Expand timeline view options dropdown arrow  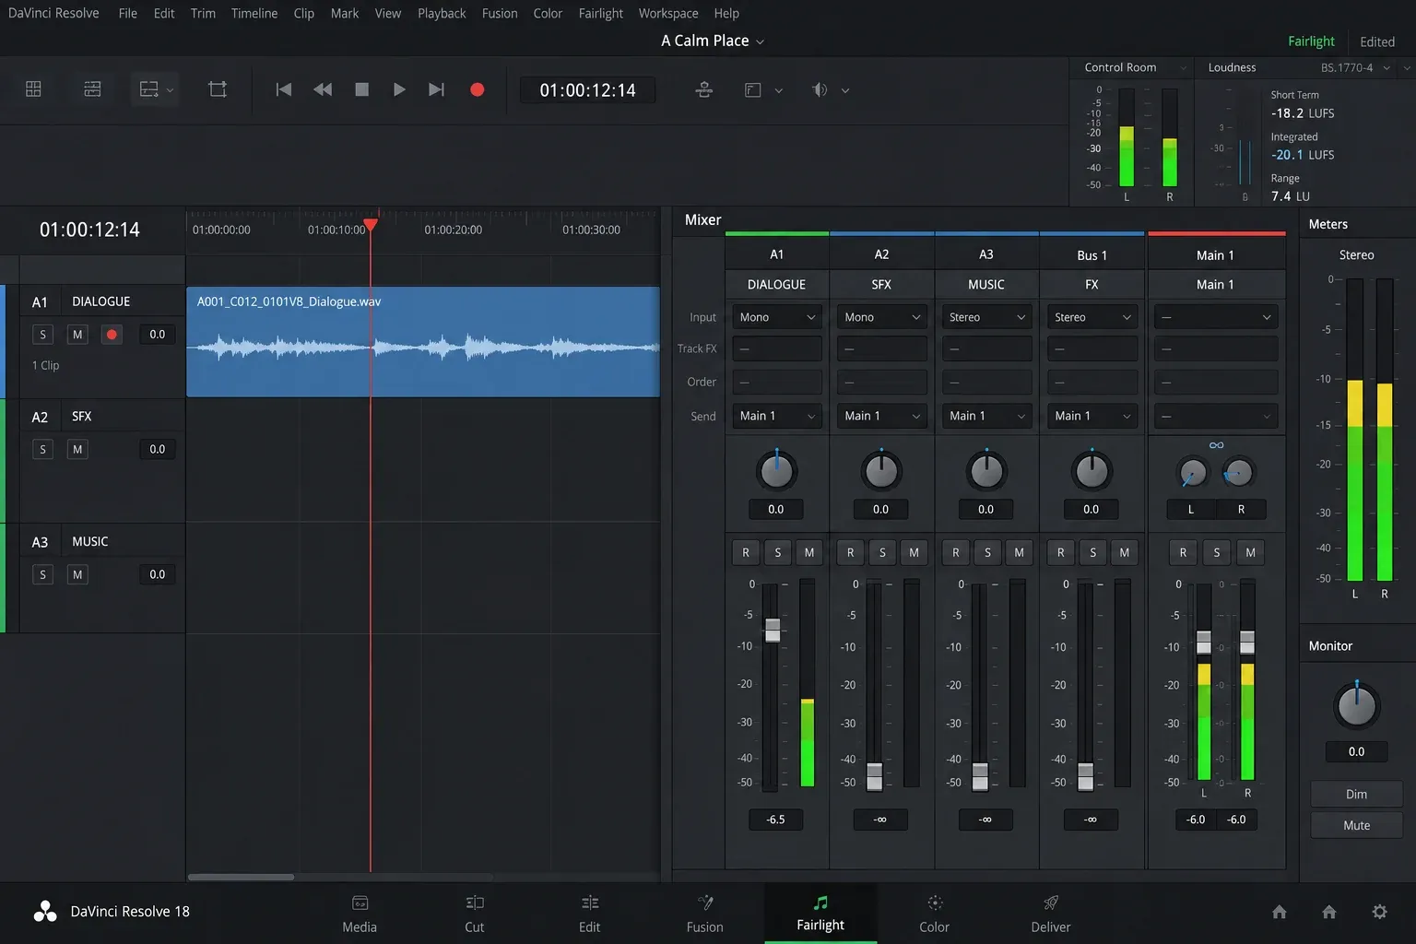[x=170, y=90]
